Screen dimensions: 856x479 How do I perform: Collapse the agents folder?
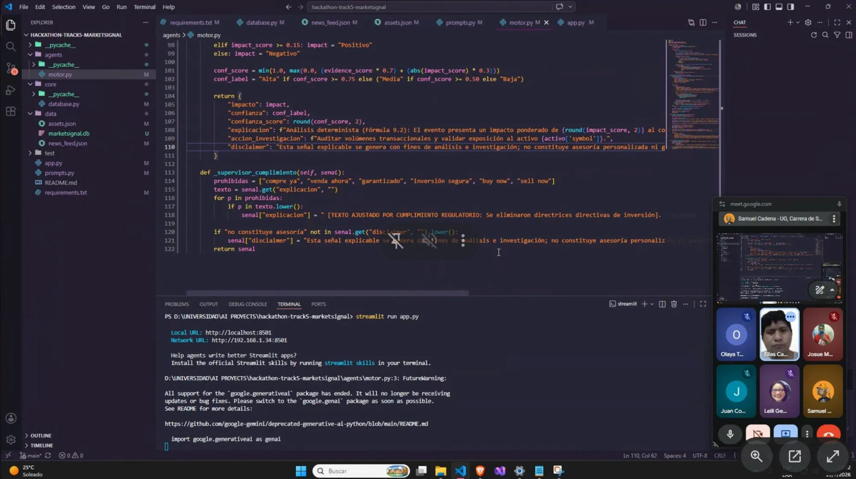(x=30, y=54)
